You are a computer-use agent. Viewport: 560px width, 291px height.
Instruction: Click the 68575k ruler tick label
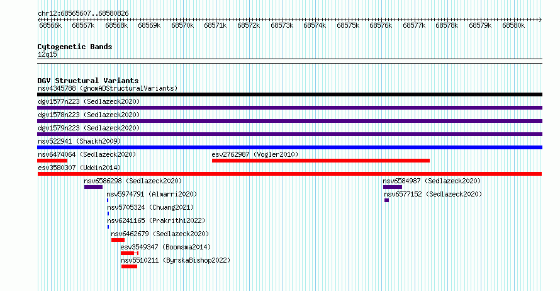[348, 26]
